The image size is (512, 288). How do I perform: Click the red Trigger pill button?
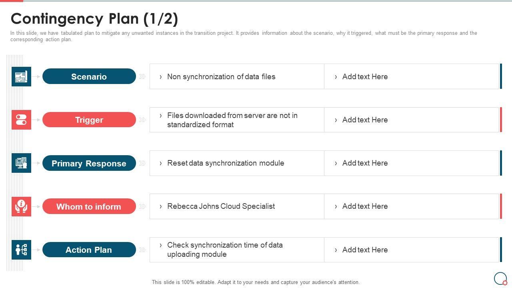[89, 120]
